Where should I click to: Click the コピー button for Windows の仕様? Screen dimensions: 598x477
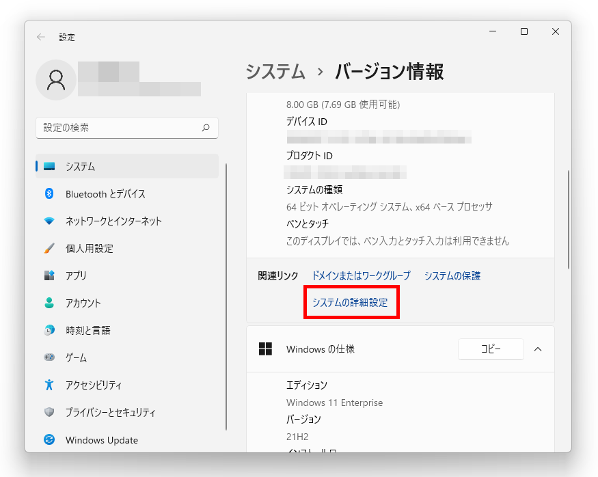491,349
